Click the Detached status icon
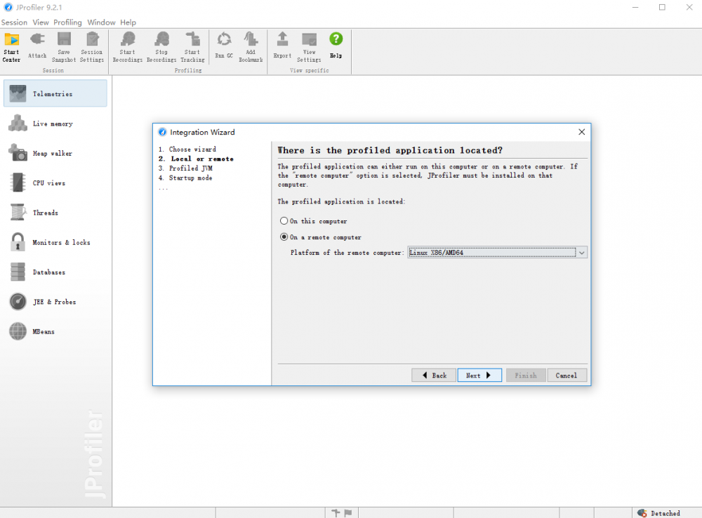This screenshot has width=702, height=518. pos(642,513)
